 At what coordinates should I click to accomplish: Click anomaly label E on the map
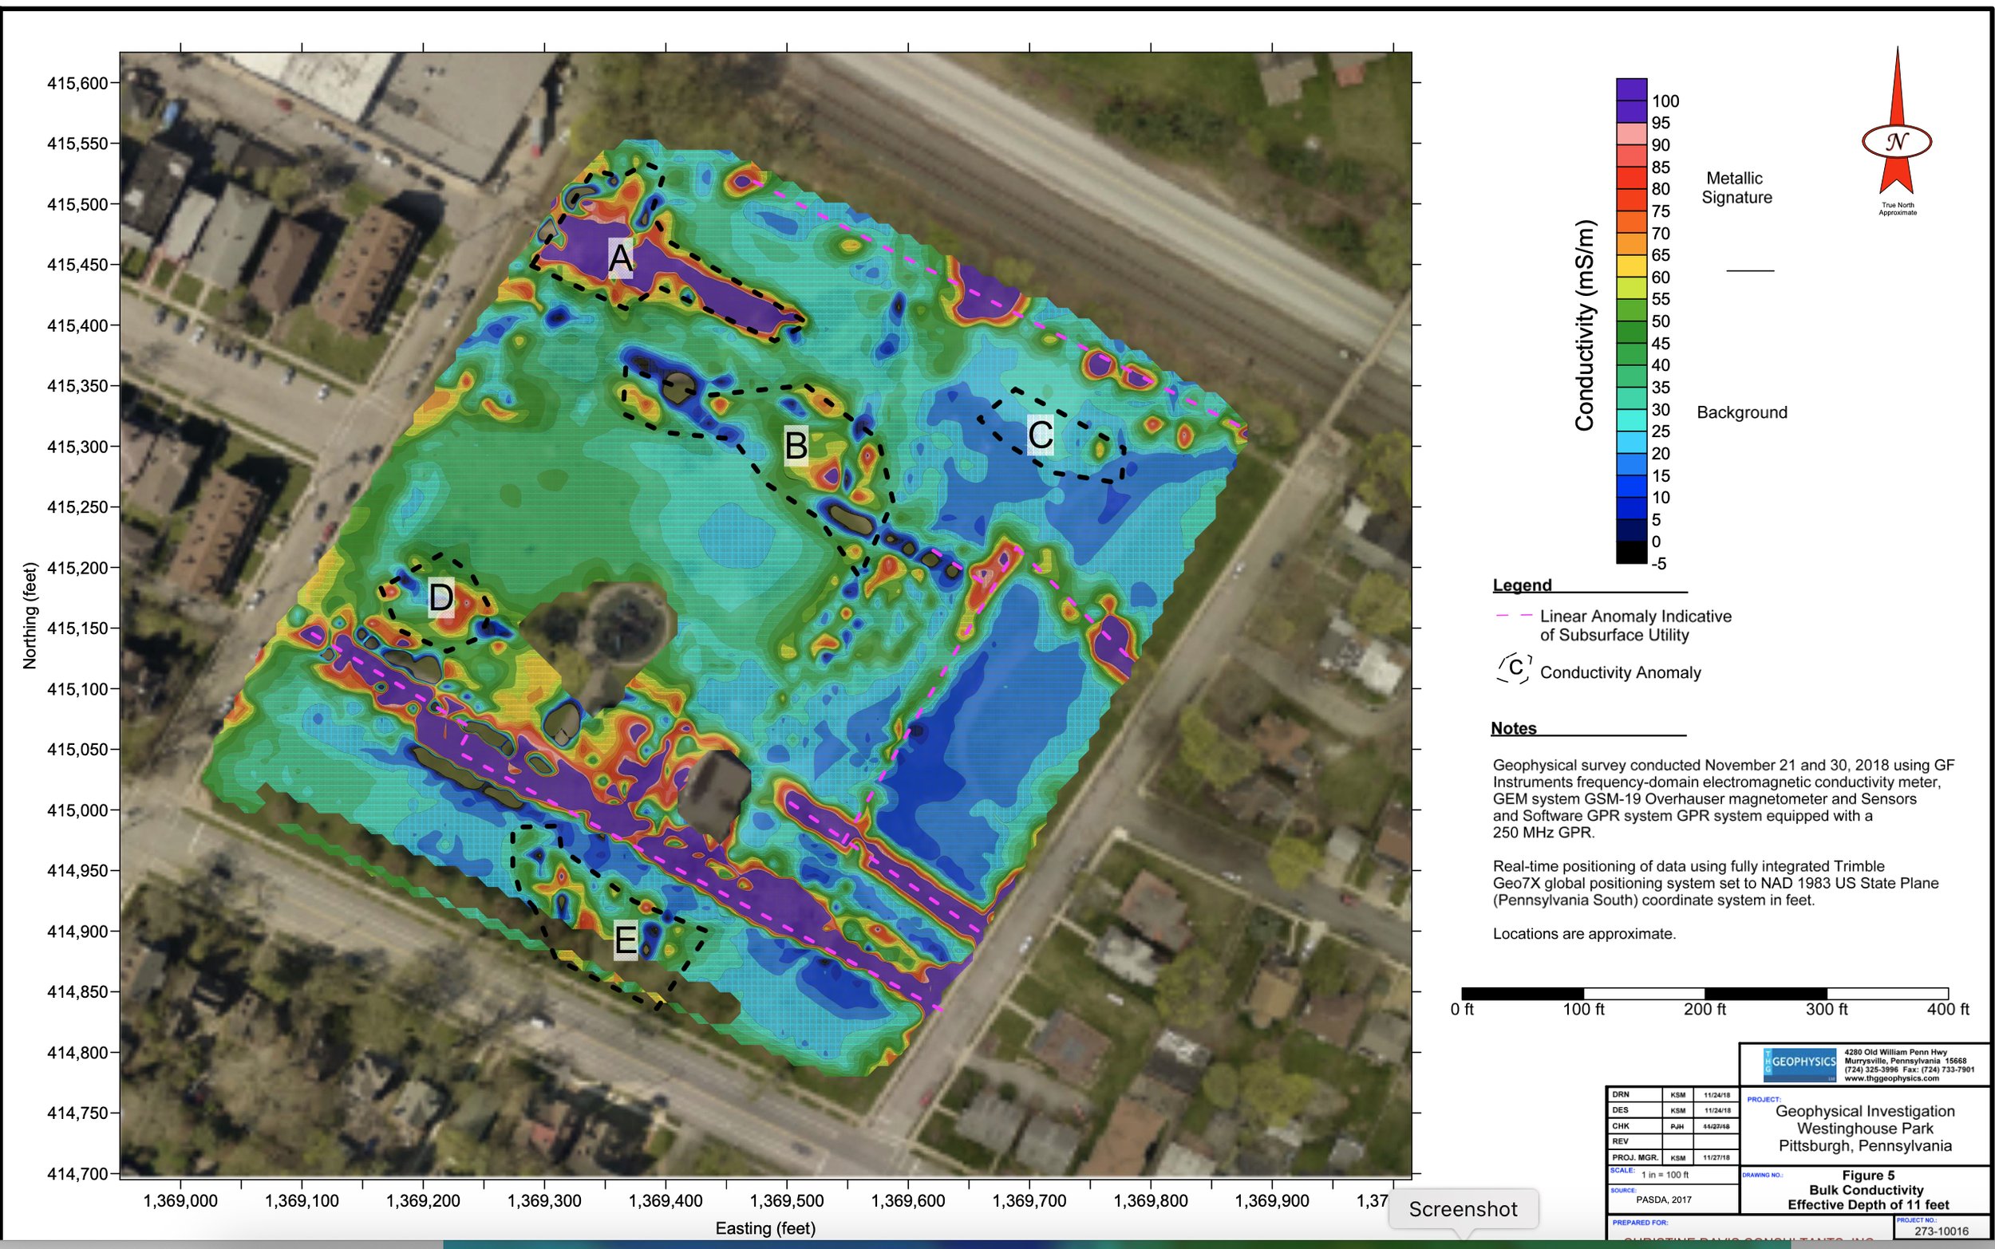click(626, 941)
